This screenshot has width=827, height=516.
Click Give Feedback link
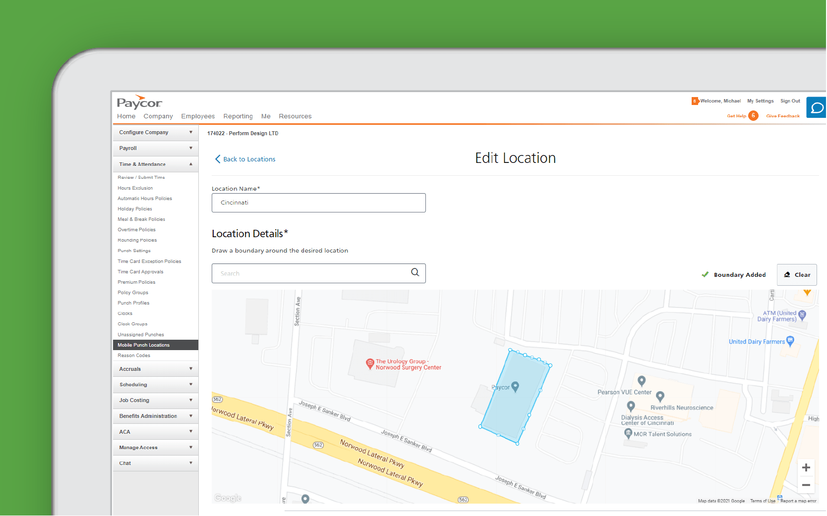(783, 116)
